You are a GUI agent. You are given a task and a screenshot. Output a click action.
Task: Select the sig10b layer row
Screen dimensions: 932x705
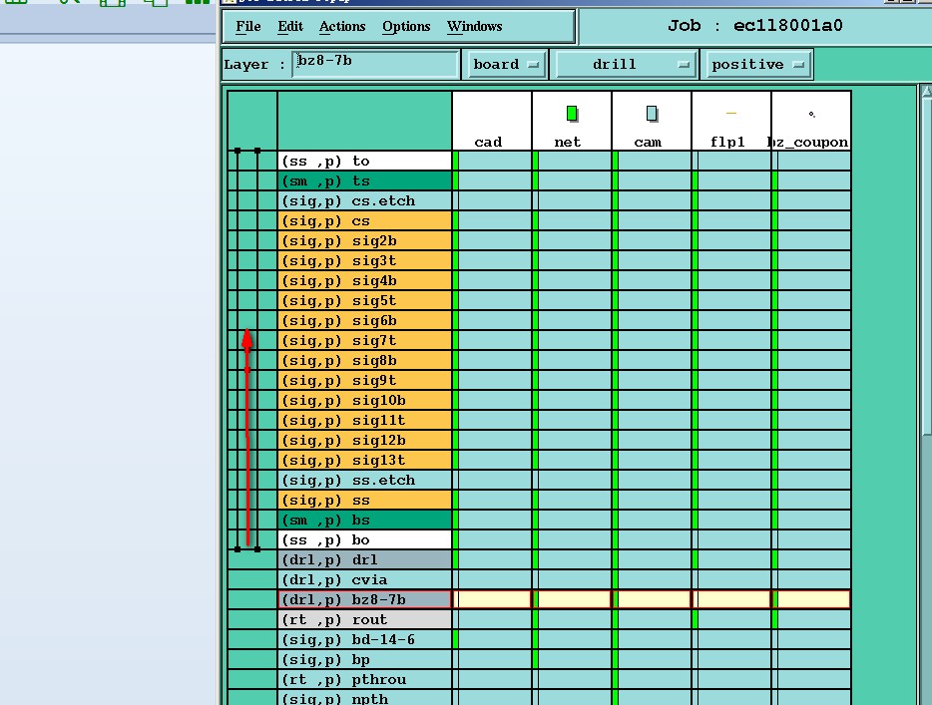coord(364,400)
